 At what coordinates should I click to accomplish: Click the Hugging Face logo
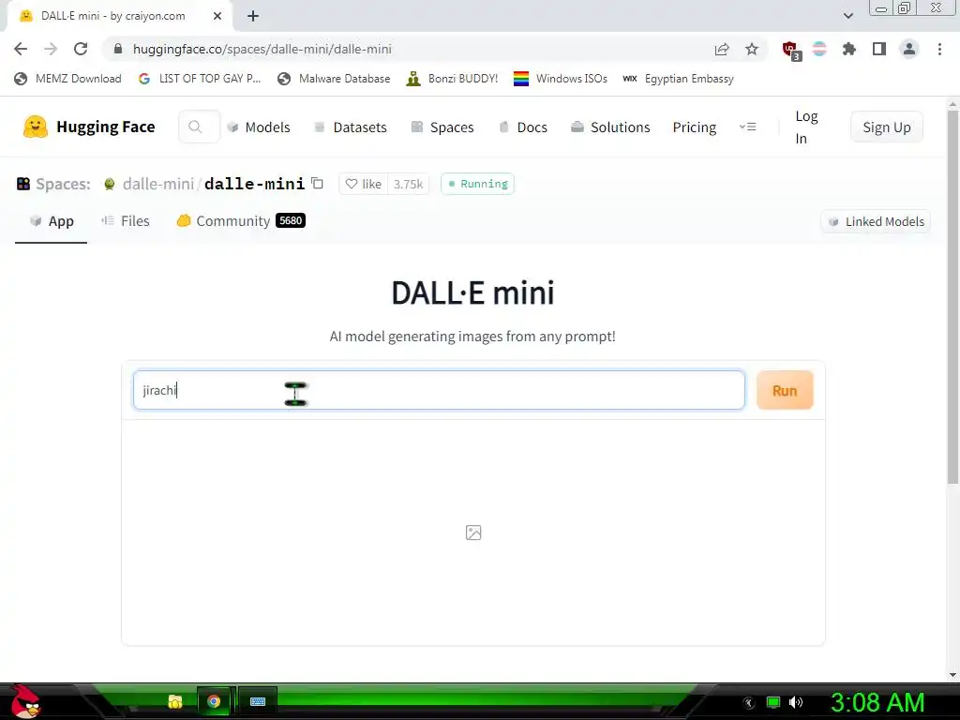click(x=89, y=127)
